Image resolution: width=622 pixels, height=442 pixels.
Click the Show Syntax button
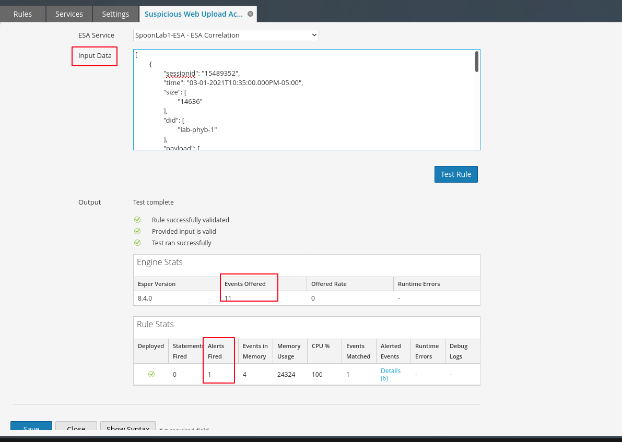point(128,427)
